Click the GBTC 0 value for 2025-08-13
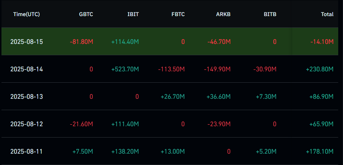Screen dimensions: 343x165 (x=91, y=97)
